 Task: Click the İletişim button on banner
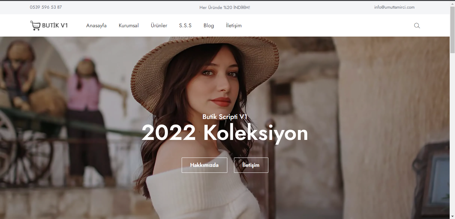click(x=251, y=165)
